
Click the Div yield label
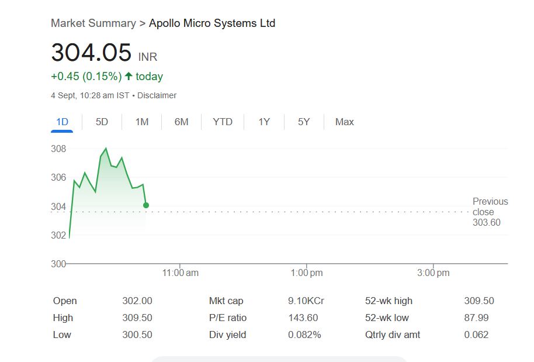tap(227, 335)
